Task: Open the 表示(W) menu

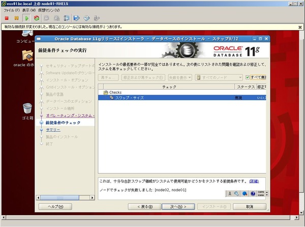Action: coord(29,10)
